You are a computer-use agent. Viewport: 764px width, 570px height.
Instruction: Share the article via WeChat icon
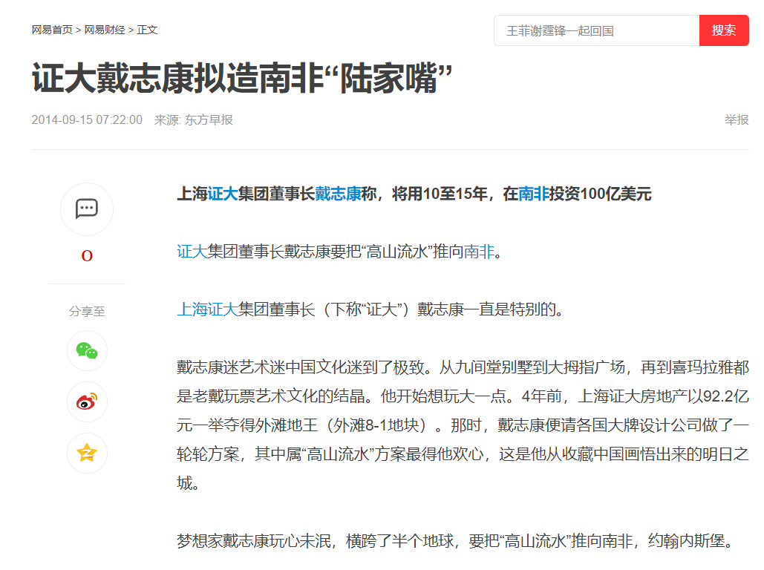tap(87, 351)
